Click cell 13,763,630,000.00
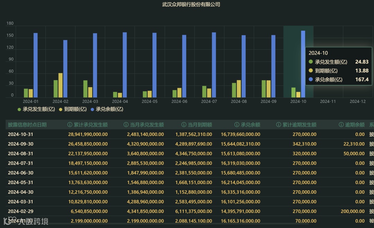The height and width of the screenshot is (228, 374). (88, 182)
